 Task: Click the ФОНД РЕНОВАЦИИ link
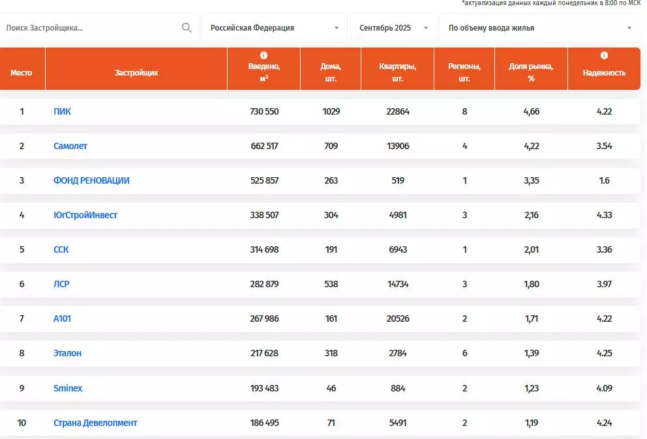coord(91,180)
